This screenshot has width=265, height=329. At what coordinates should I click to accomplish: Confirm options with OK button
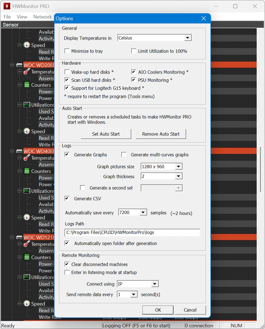pos(158,310)
